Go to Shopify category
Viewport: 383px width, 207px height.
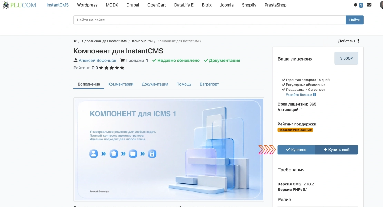pos(249,5)
